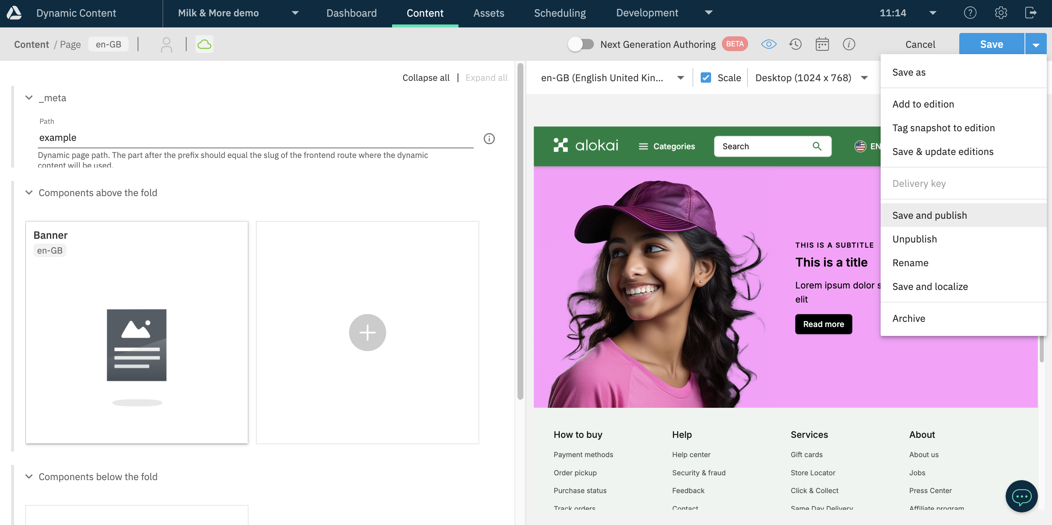Switch to the Assets tab
This screenshot has height=525, width=1052.
(489, 13)
